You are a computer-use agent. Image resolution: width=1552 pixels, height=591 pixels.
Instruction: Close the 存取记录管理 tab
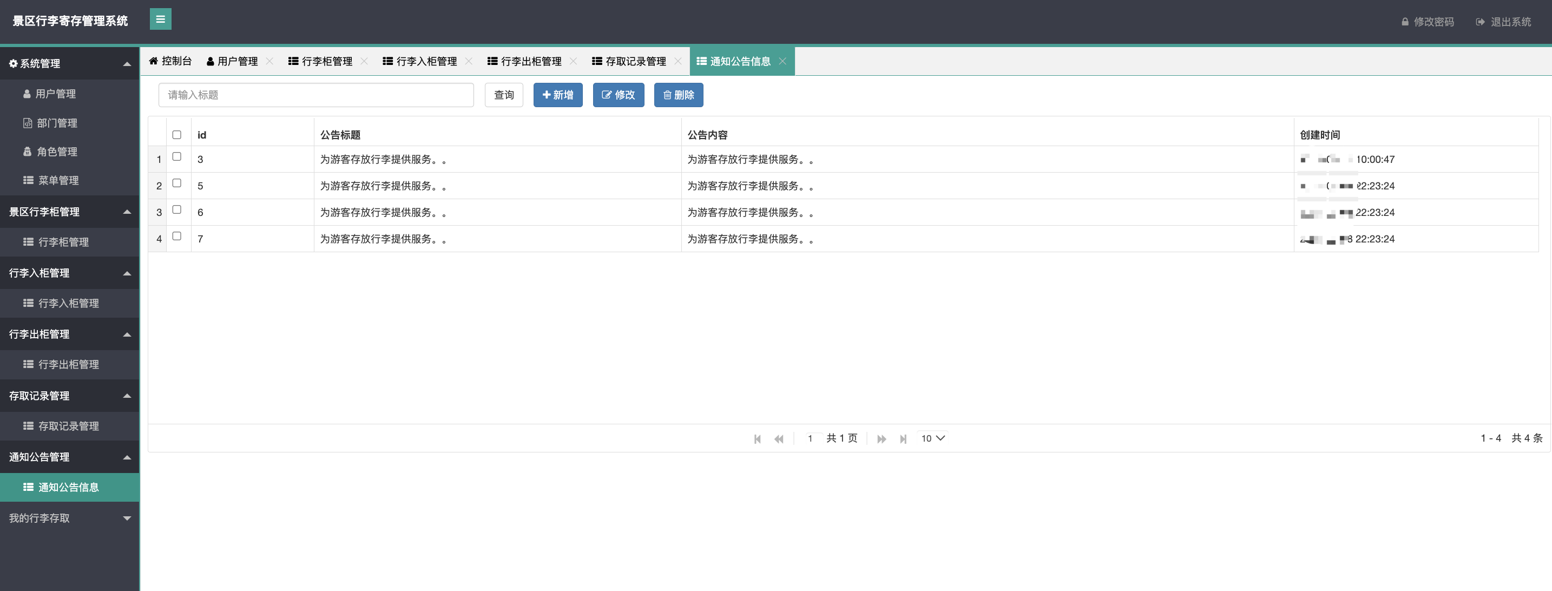[x=679, y=62]
